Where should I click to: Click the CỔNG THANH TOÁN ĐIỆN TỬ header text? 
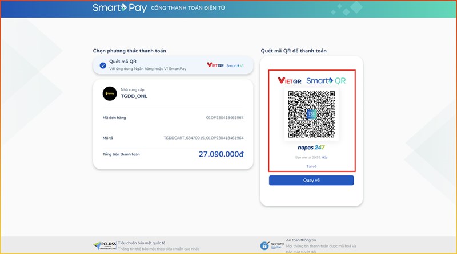[x=188, y=8]
